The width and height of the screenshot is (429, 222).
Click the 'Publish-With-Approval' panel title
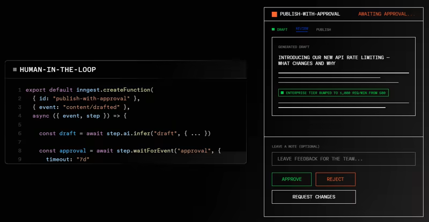click(310, 14)
